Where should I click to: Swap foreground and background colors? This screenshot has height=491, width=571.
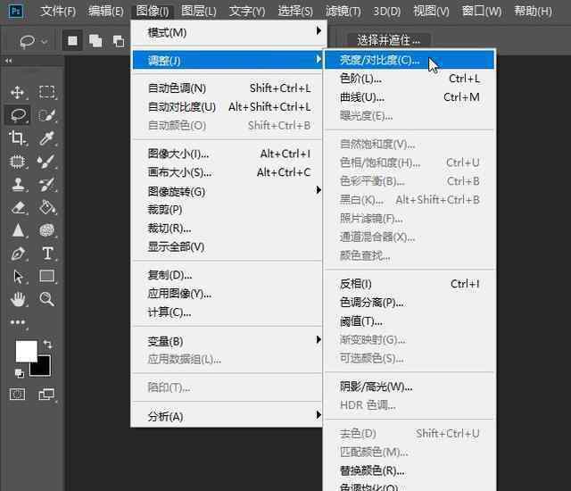(47, 345)
